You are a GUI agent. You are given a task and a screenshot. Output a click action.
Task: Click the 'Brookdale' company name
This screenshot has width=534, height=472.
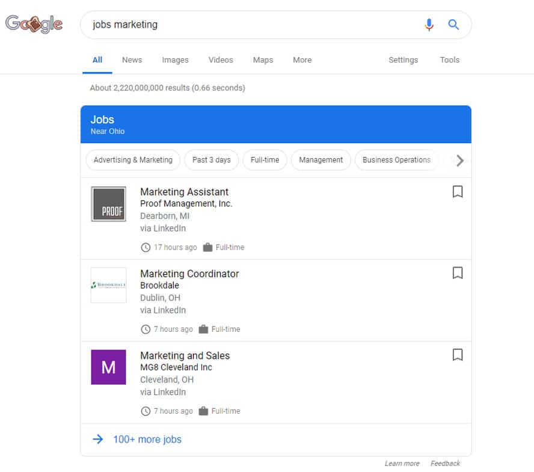(159, 286)
